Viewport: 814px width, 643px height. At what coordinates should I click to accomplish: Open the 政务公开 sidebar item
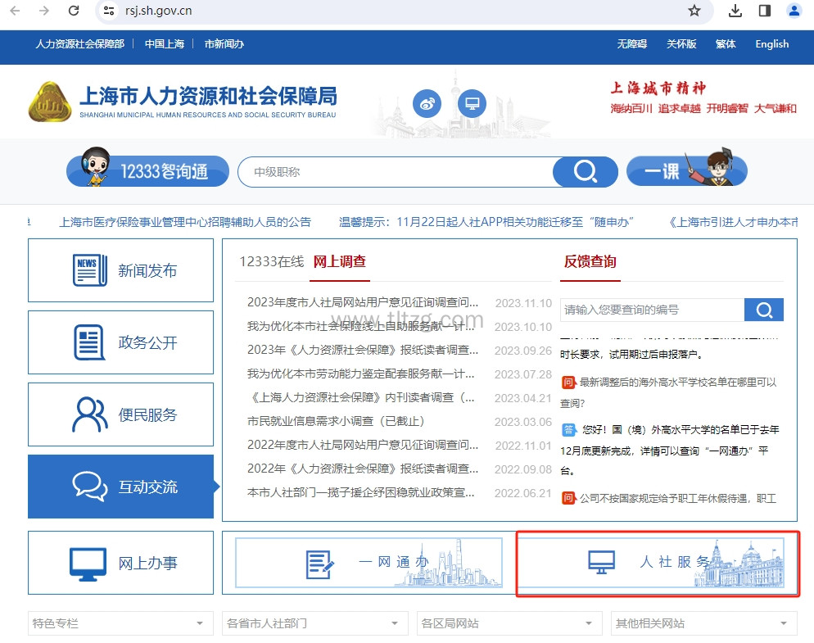tap(120, 343)
